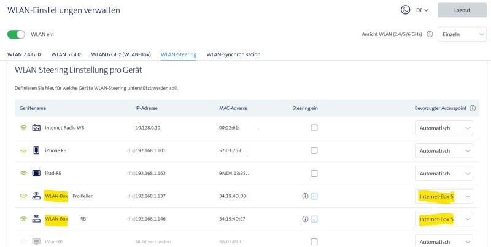Click info icon in WLAN-Box RB steering cell
The image size is (491, 247).
pos(305,219)
